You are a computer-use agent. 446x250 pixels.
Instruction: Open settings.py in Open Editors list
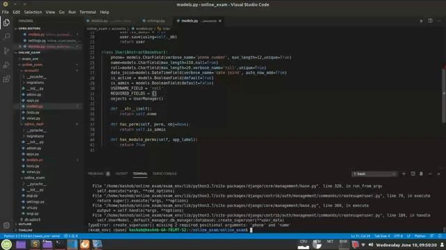point(37,40)
